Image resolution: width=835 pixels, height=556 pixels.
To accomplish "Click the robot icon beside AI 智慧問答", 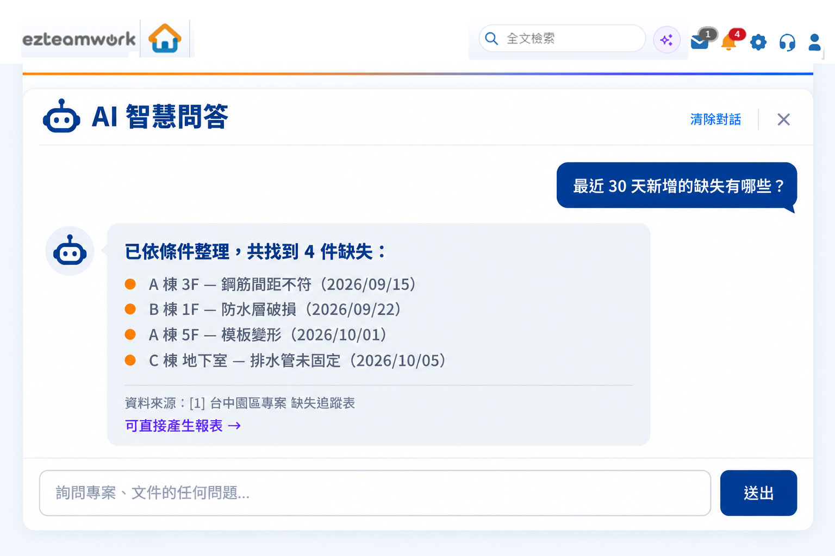I will 61,116.
